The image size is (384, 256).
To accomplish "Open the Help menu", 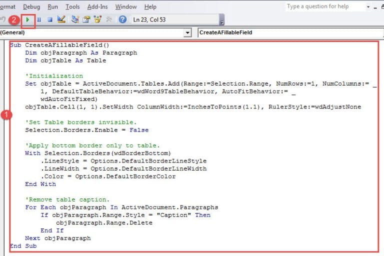I will coord(150,7).
